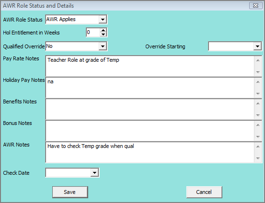The width and height of the screenshot is (265, 203).
Task: Open the Override Starting date dropdown
Action: pyautogui.click(x=257, y=46)
